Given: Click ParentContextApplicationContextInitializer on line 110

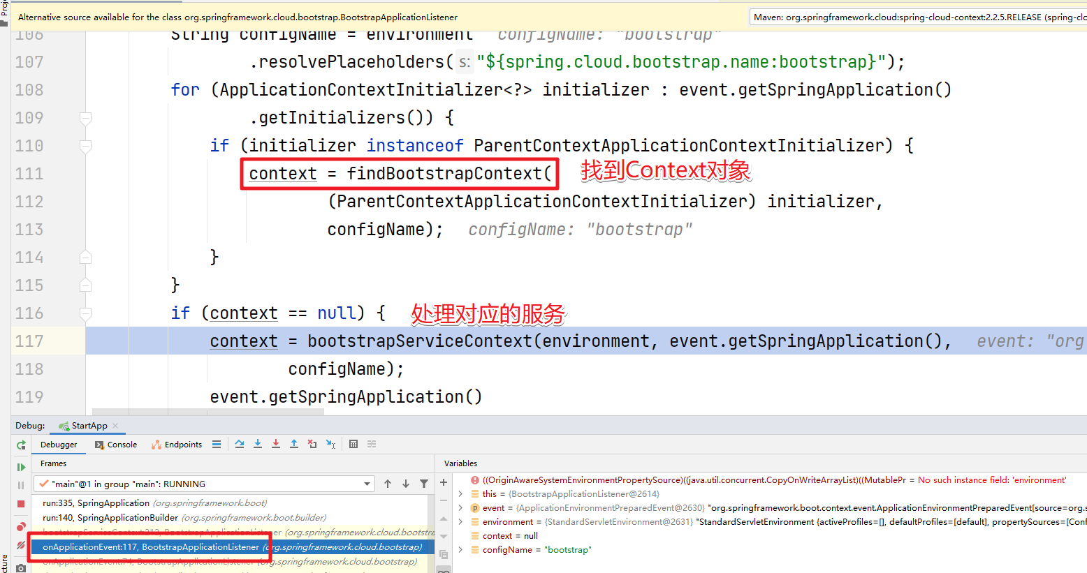Looking at the screenshot, I should tap(679, 146).
